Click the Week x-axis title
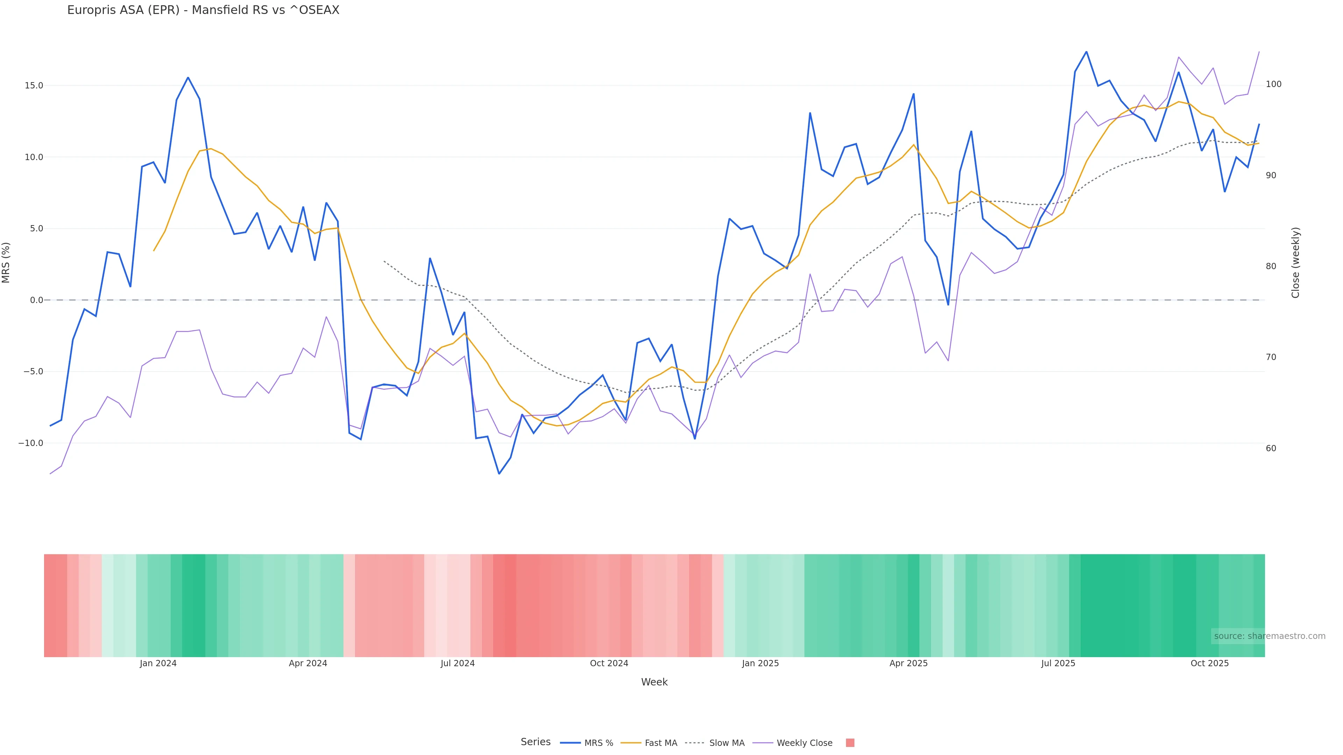 coord(654,682)
